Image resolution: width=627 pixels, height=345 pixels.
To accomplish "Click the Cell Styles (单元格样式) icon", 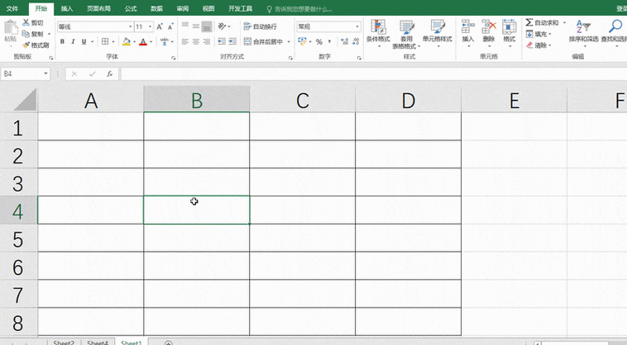I will coord(438,30).
